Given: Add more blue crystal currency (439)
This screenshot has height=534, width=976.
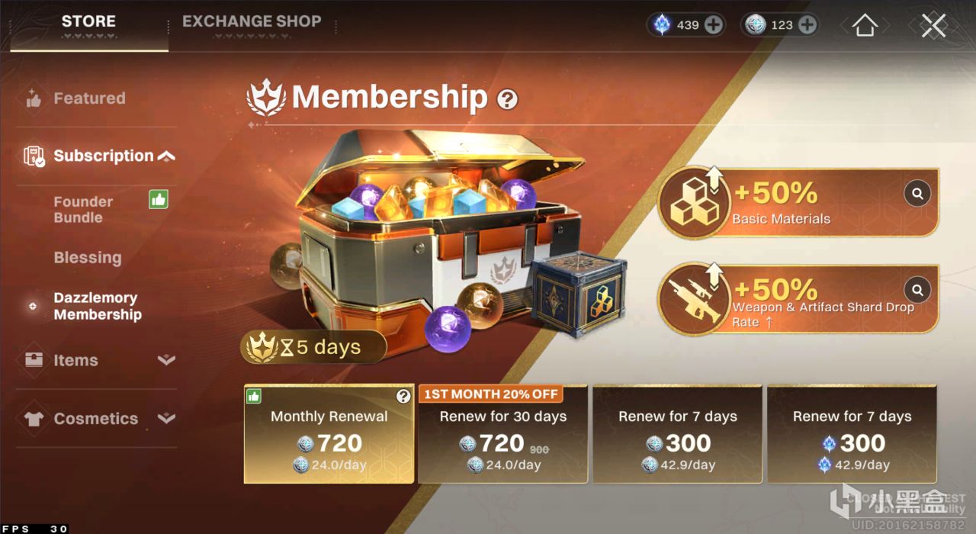Looking at the screenshot, I should tap(714, 25).
